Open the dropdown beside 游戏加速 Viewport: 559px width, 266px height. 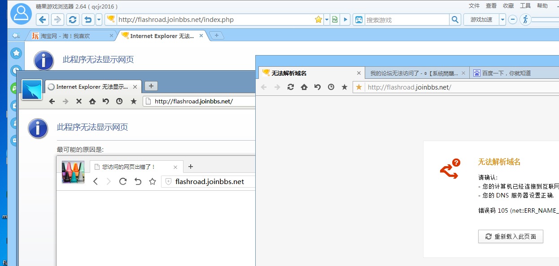click(x=502, y=20)
